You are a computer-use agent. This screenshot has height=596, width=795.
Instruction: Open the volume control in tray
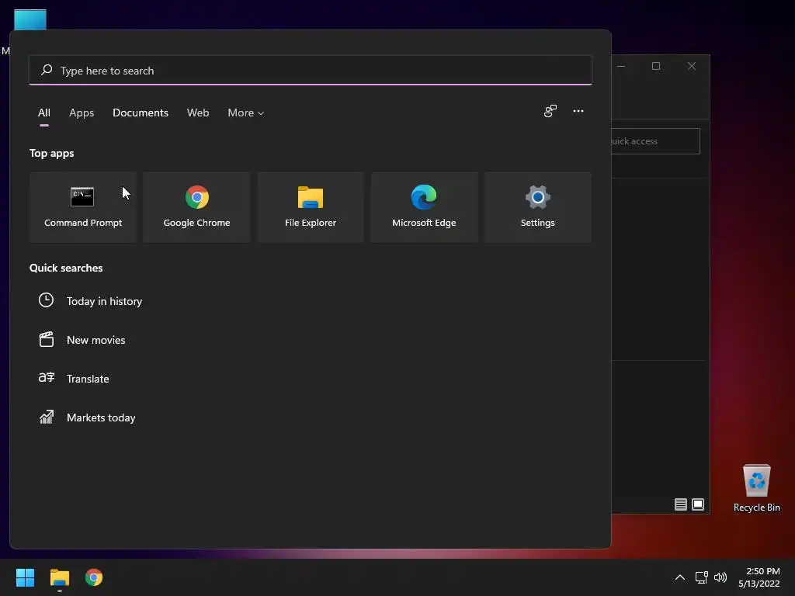[x=720, y=577]
